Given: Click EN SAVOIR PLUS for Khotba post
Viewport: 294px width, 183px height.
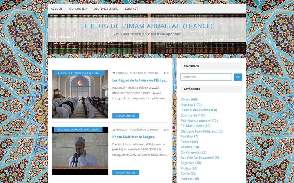Looking at the screenshot, I should point(126,172).
